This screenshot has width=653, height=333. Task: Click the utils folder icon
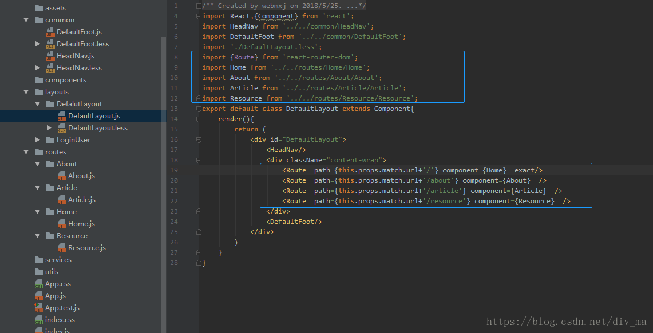pyautogui.click(x=39, y=272)
